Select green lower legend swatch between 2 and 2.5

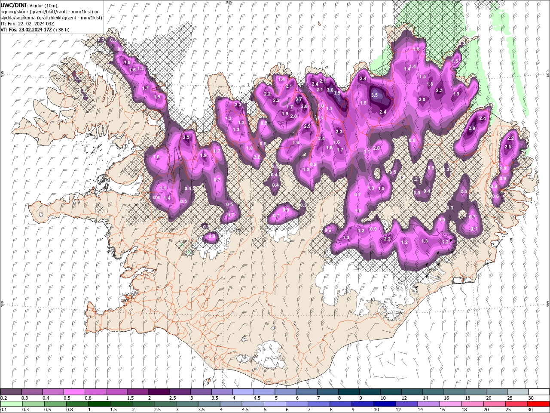tap(143, 404)
